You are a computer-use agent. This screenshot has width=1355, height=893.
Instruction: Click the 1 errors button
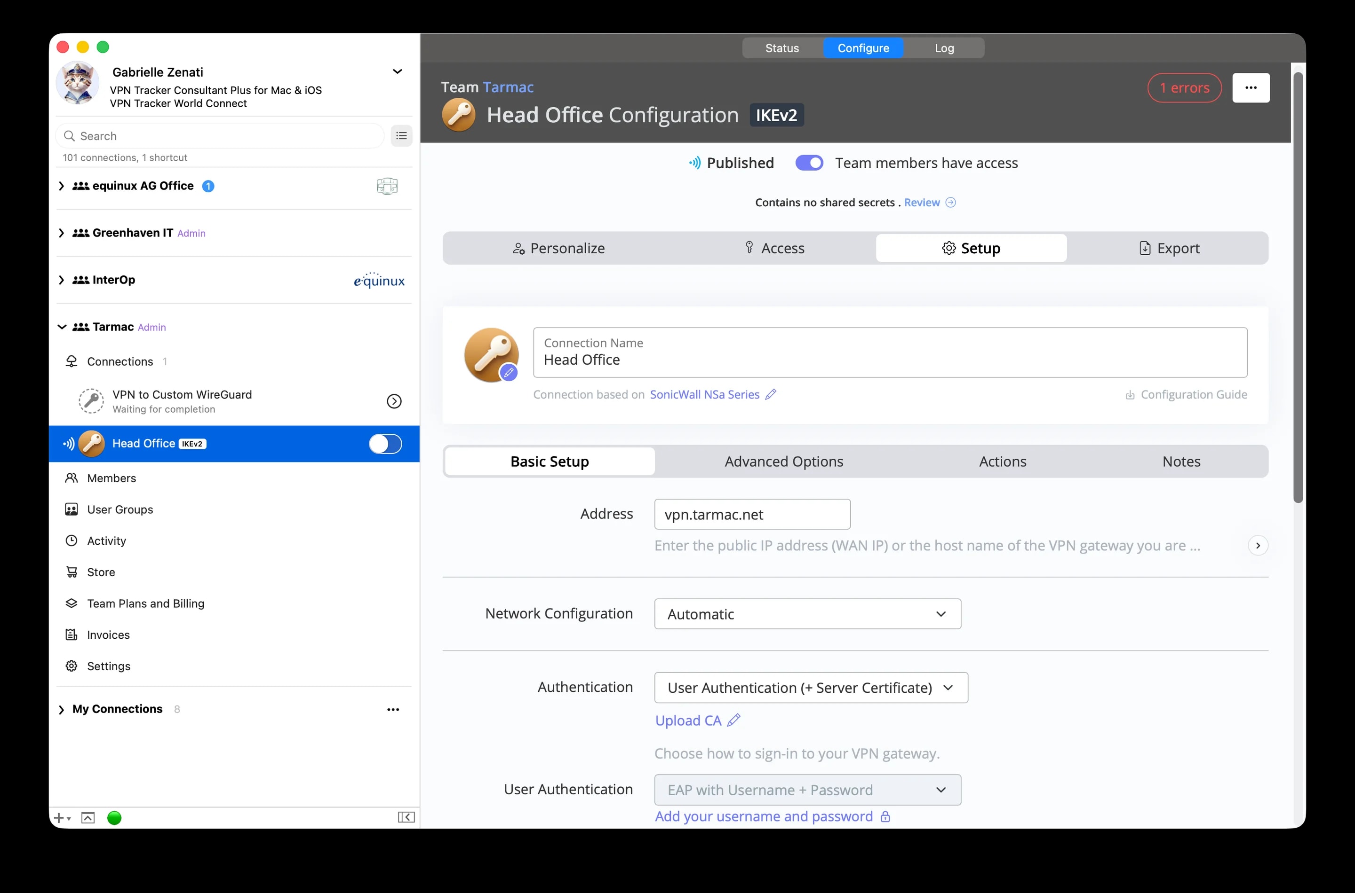tap(1185, 88)
